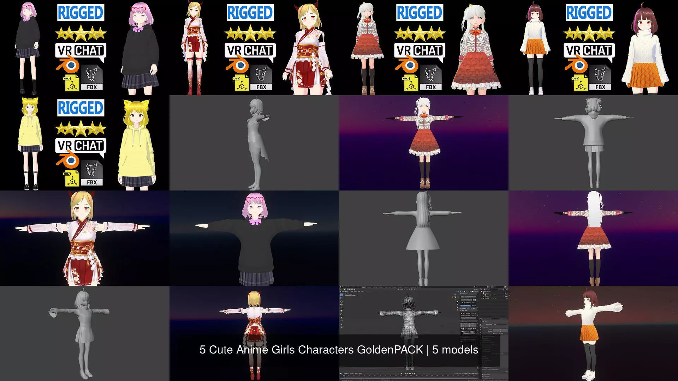Viewport: 678px width, 381px height.
Task: Click five-star rating in white-haired red dress card
Action: point(420,33)
